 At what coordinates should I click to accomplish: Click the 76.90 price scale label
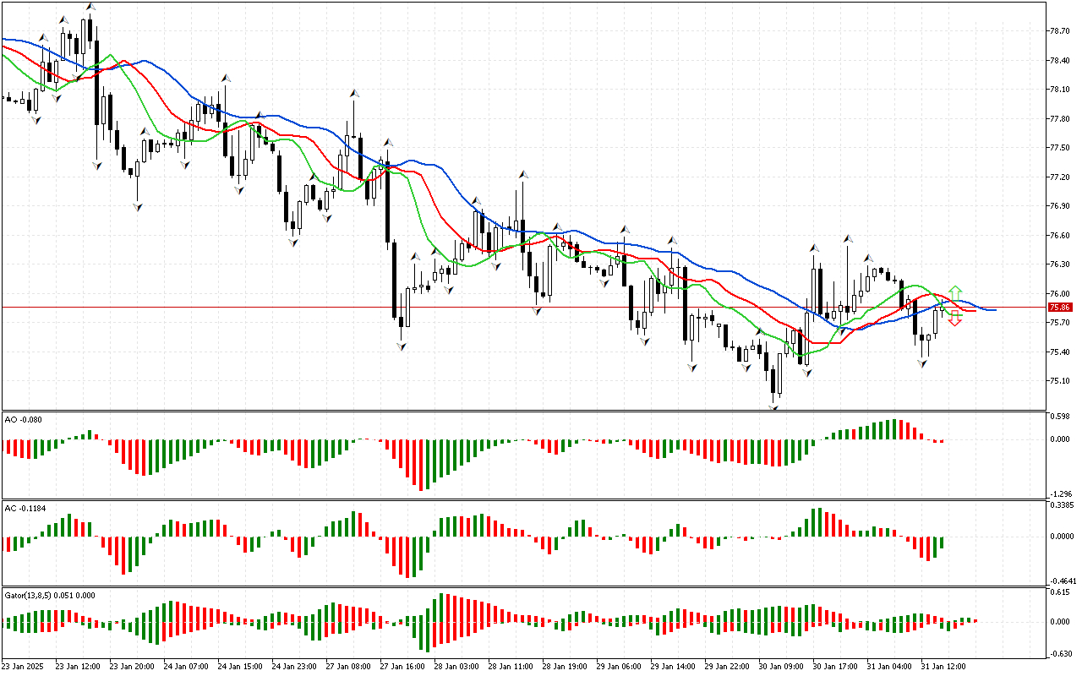pos(1060,206)
